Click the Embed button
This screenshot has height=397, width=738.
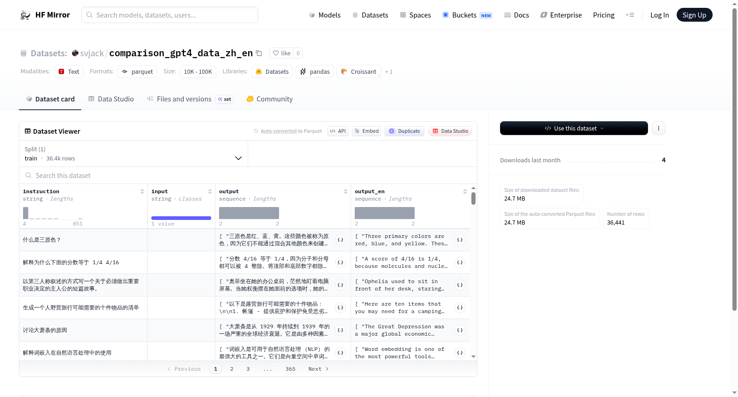tap(367, 131)
